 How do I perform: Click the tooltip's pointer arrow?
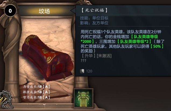pos(73,11)
